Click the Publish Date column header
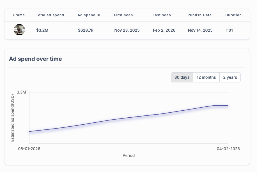This screenshot has width=257, height=172. click(x=199, y=15)
